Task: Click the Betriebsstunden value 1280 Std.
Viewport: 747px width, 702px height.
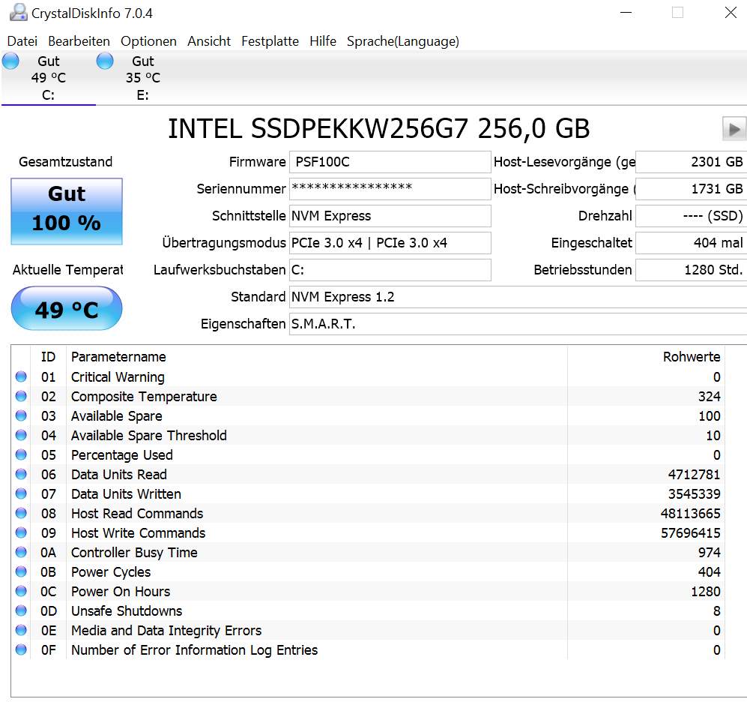Action: 691,270
